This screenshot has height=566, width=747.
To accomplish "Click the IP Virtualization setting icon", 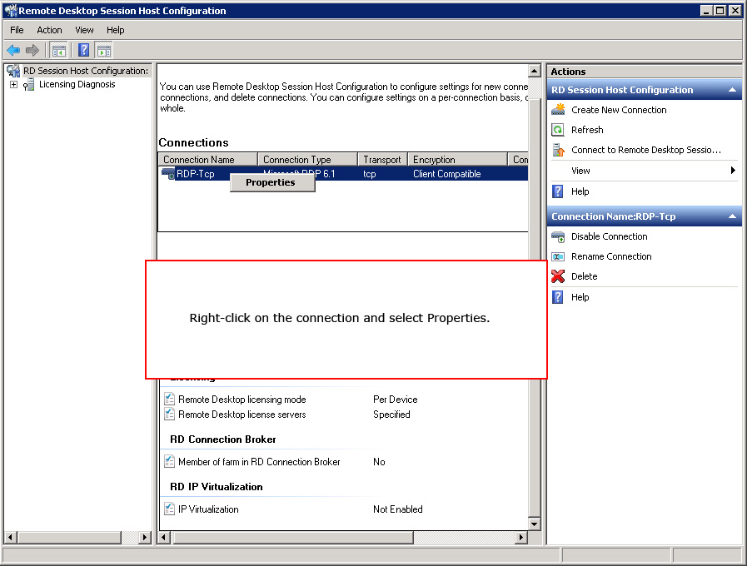I will [x=170, y=509].
